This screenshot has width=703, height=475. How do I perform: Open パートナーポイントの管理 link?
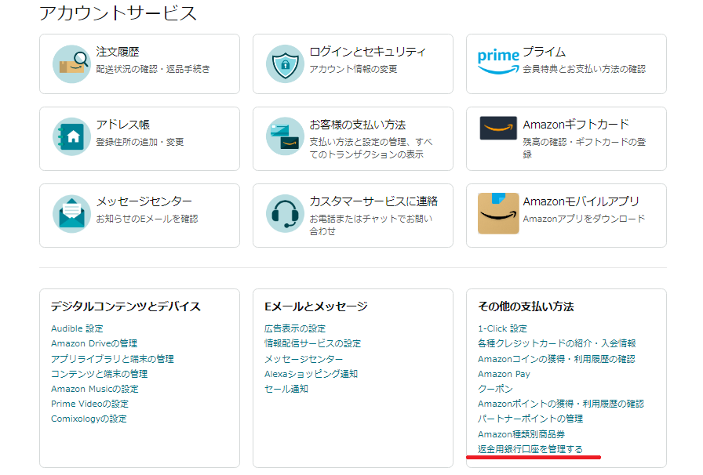pos(530,419)
